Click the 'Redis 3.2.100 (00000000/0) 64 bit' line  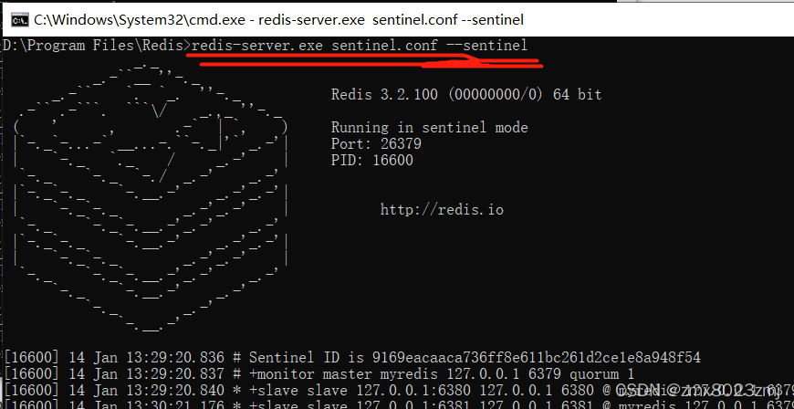click(465, 94)
